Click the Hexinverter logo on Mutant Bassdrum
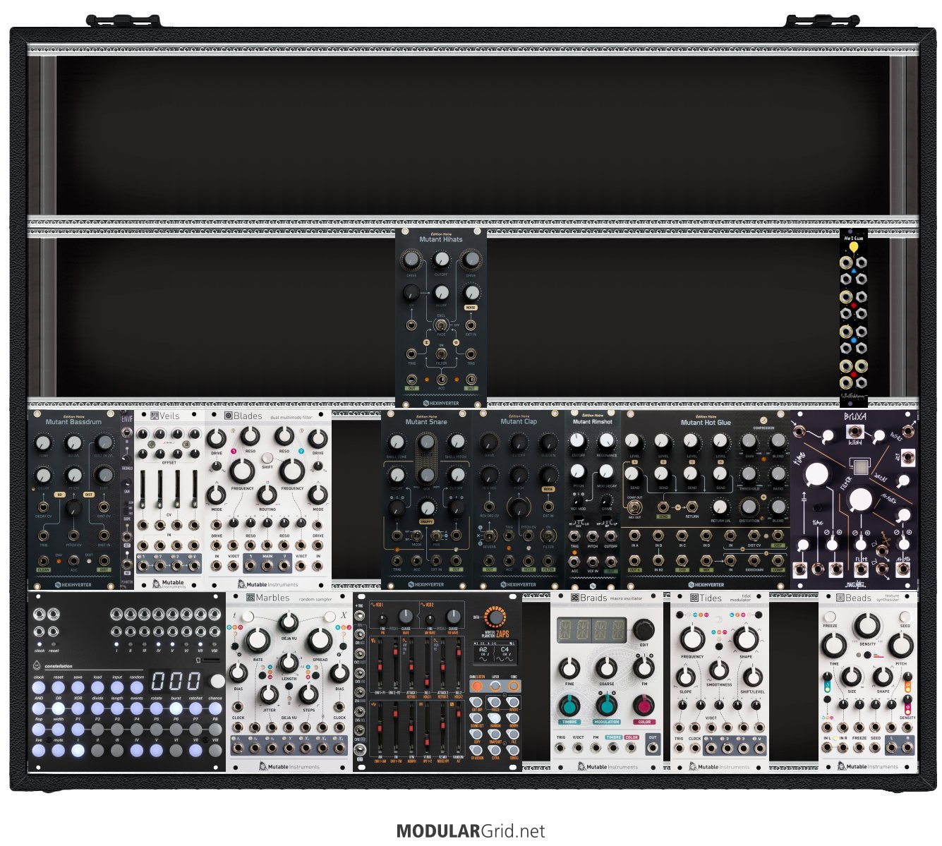Screen dimensions: 942x846 click(73, 584)
